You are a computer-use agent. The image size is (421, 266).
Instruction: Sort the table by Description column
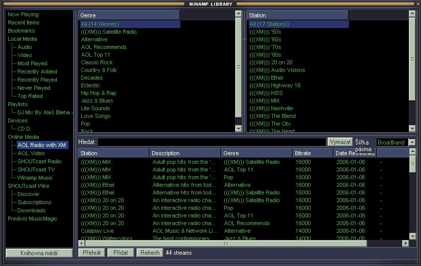click(x=185, y=153)
